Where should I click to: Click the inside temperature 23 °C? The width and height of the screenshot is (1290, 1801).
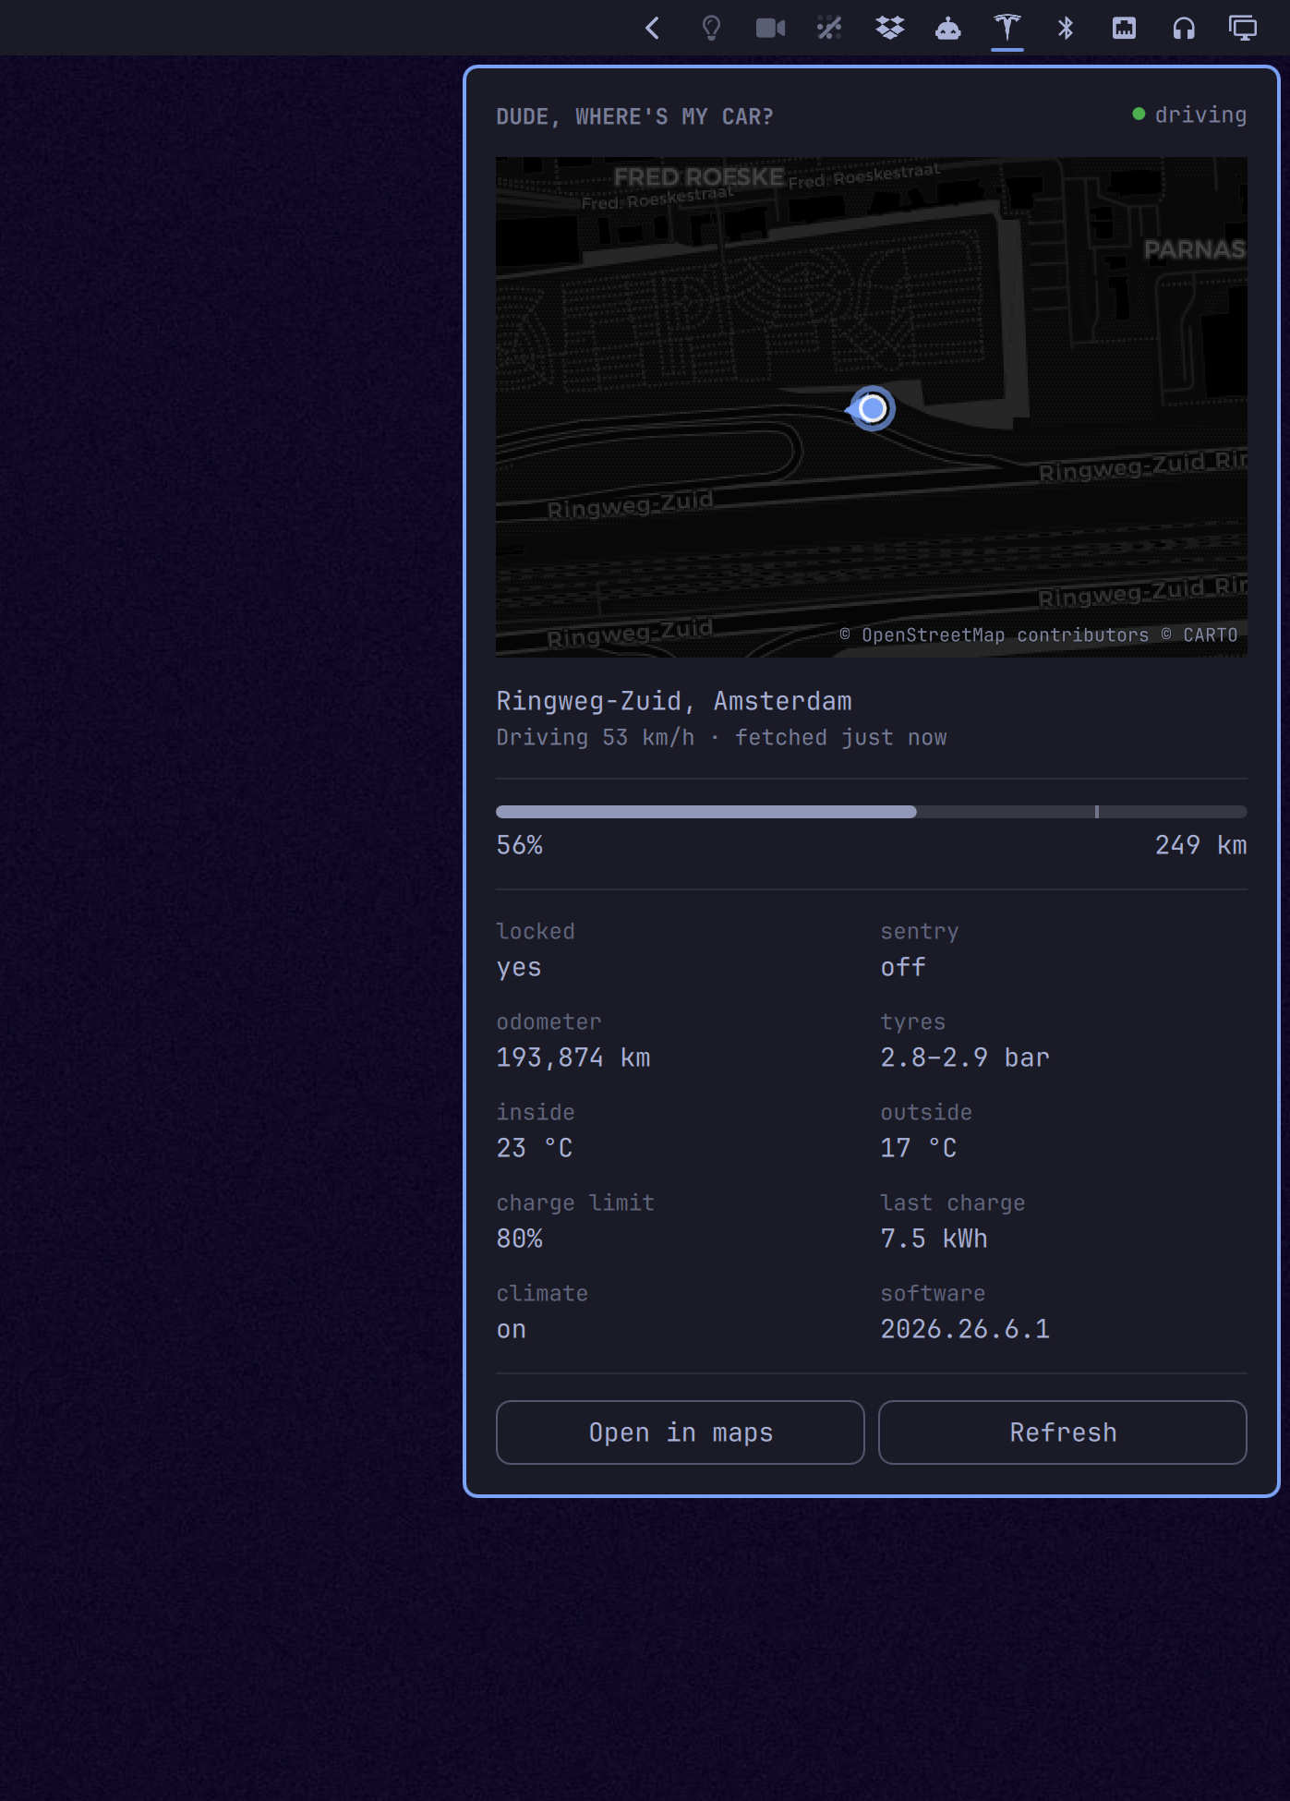pos(535,1148)
